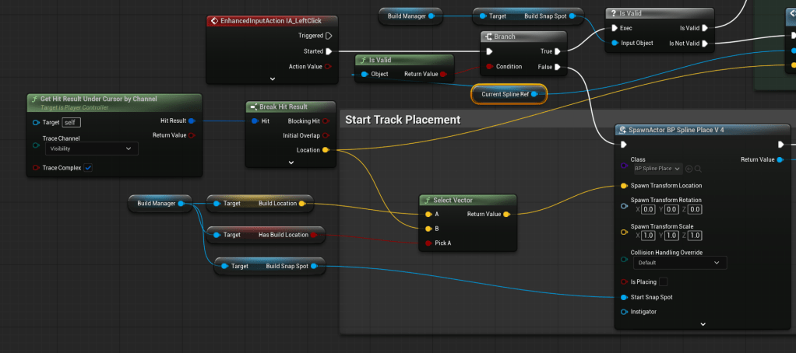
Task: Expand the Break Hit Result node pins
Action: click(x=291, y=163)
